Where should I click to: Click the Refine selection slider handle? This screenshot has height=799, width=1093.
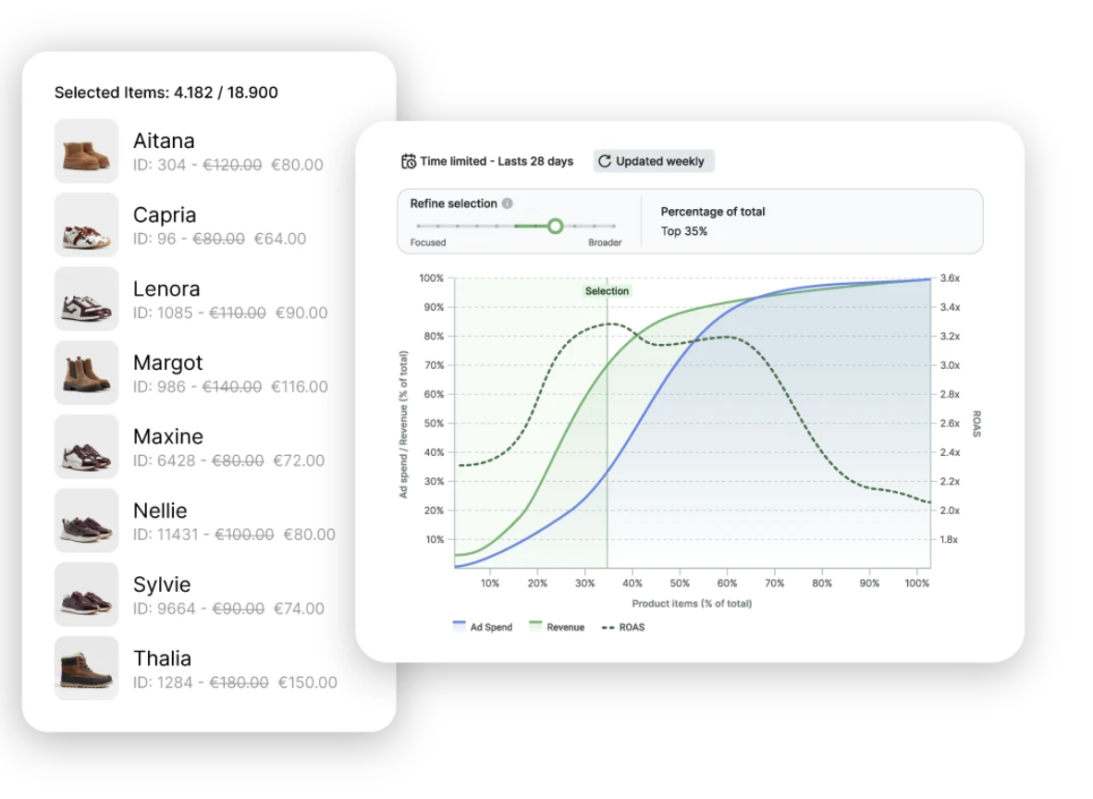pos(555,226)
